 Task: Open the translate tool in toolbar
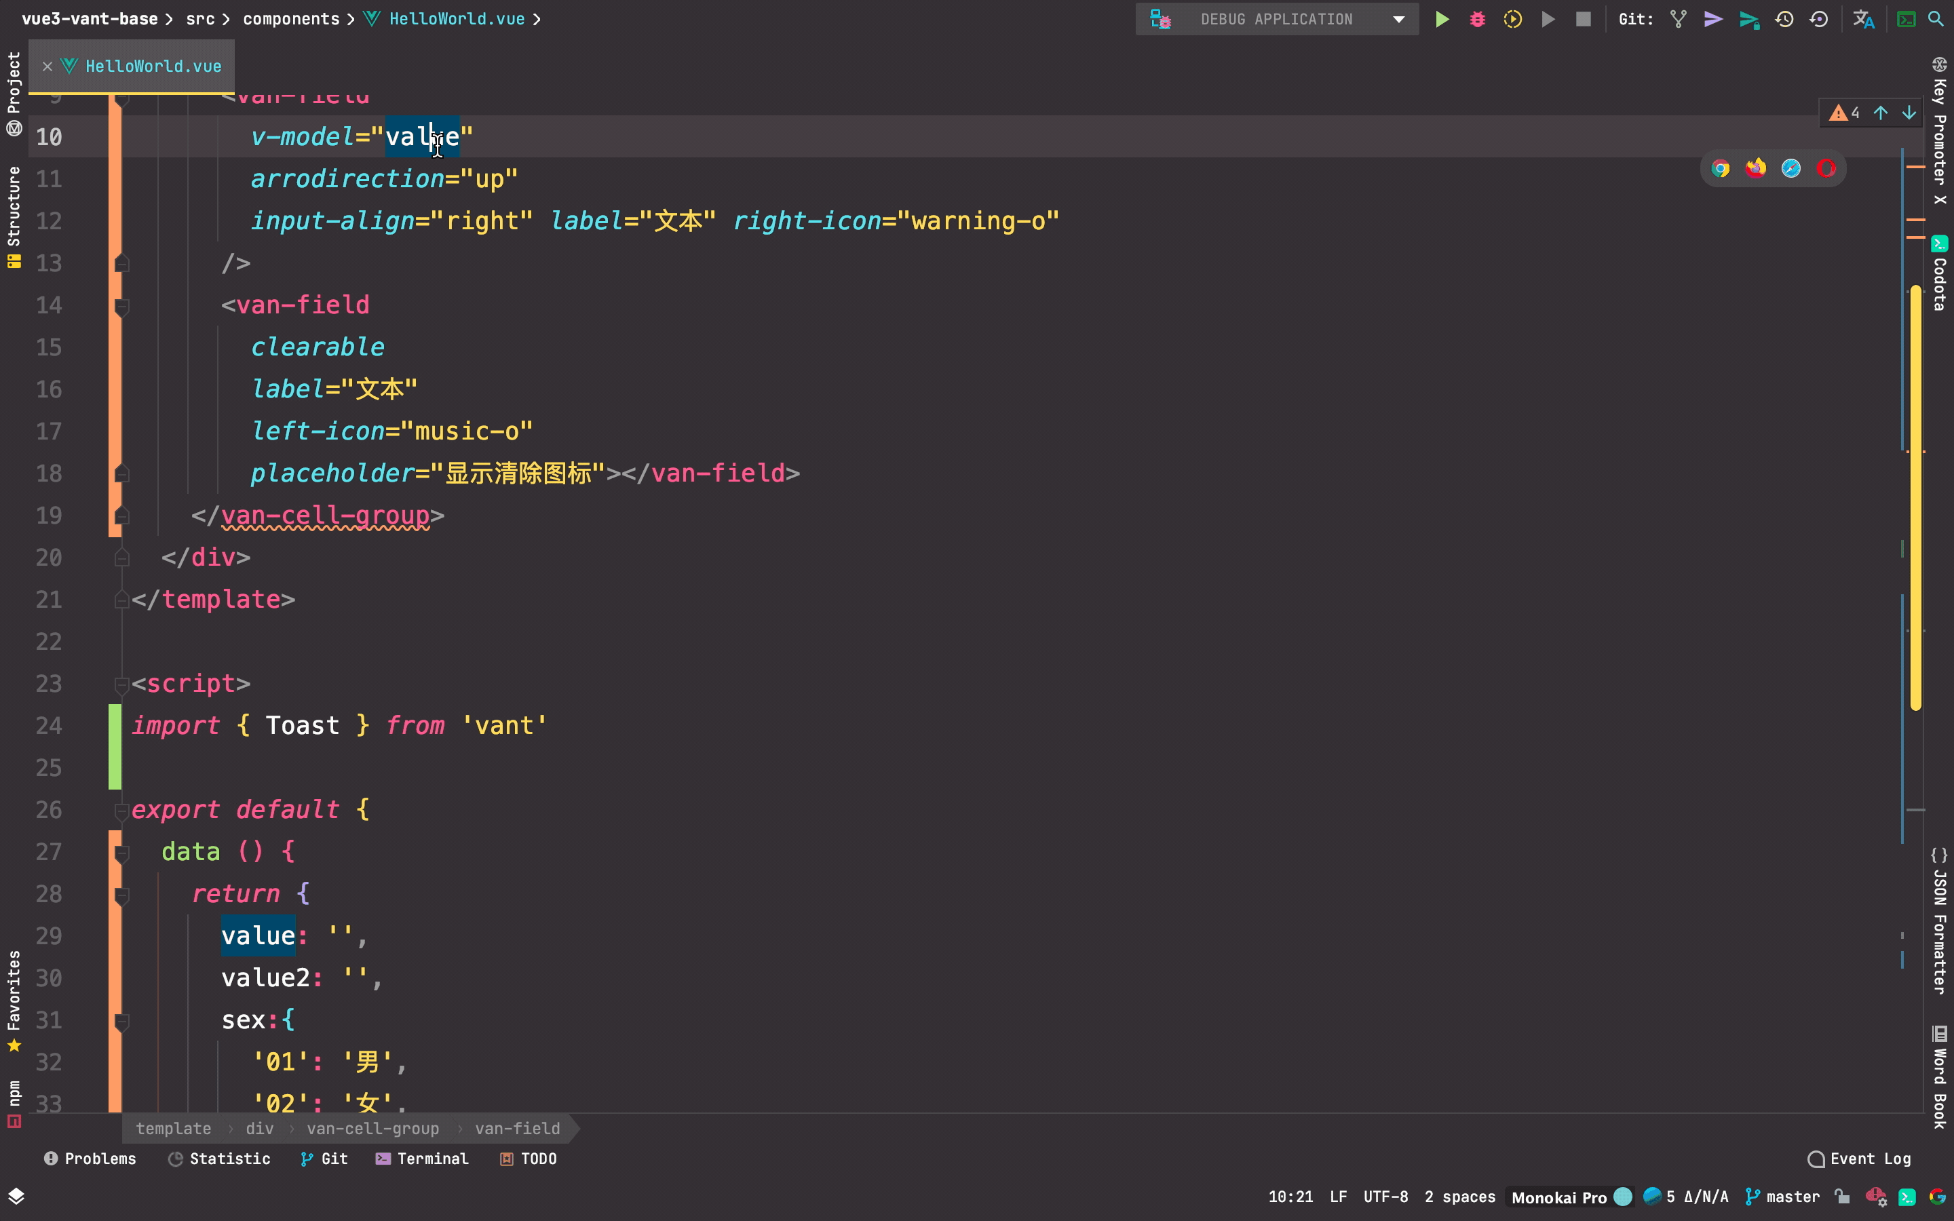coord(1863,20)
